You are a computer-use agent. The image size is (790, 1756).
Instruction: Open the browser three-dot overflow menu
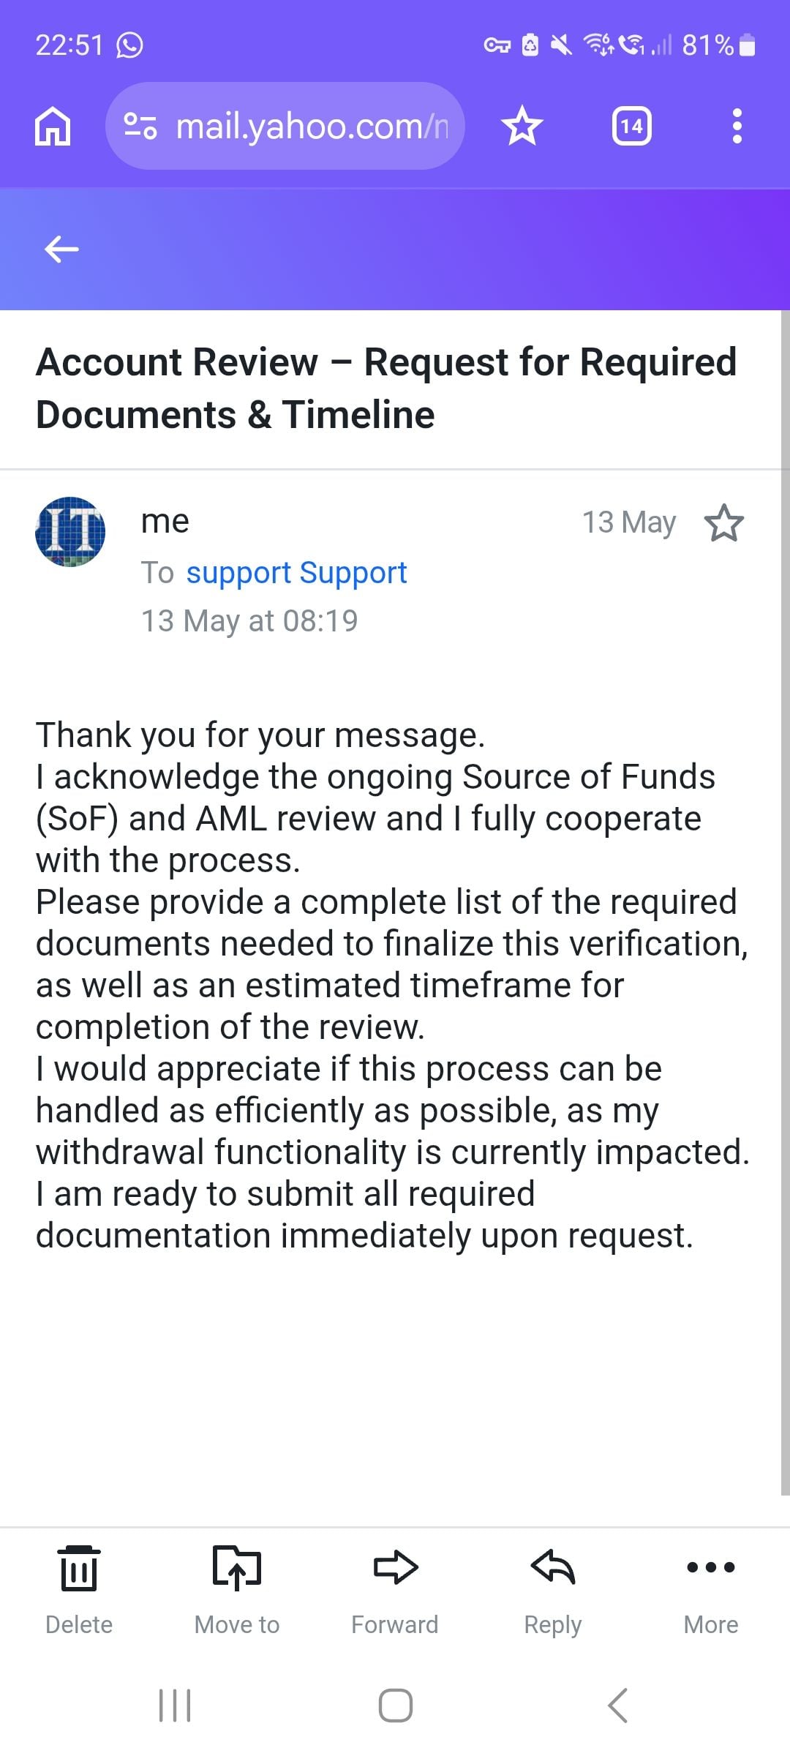(x=737, y=126)
